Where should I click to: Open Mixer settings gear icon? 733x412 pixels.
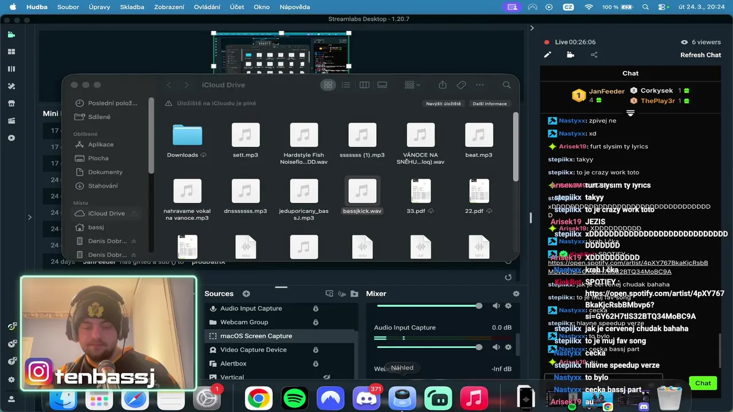pyautogui.click(x=516, y=294)
